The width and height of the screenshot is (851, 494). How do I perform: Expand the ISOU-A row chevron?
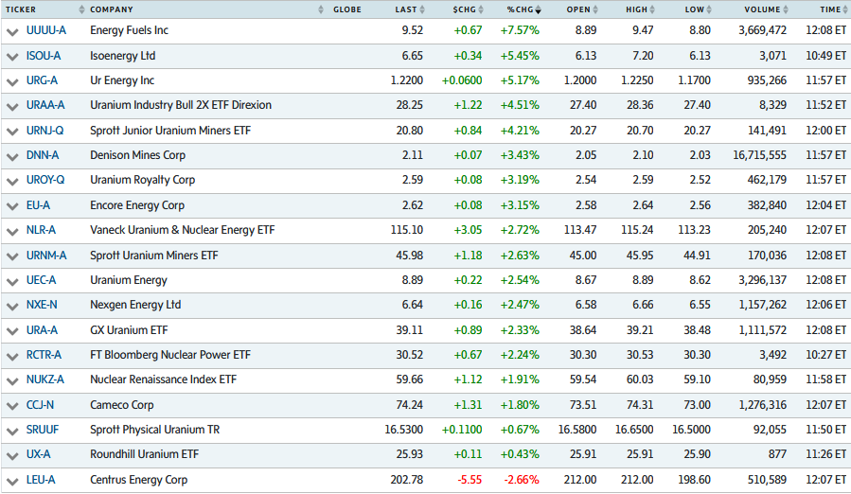[x=12, y=57]
